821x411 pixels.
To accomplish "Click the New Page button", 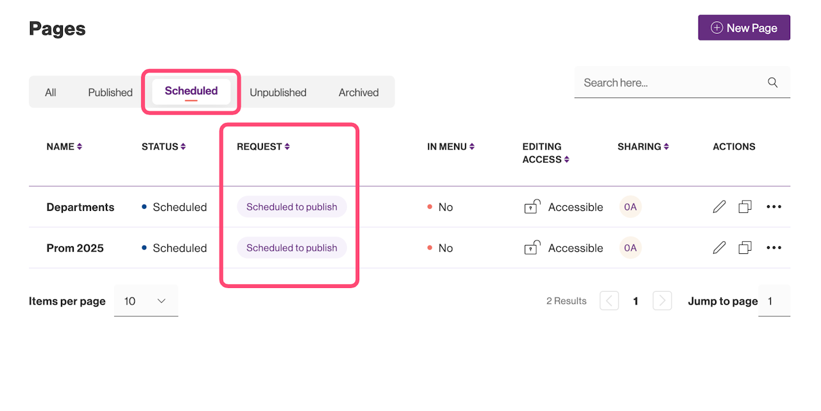I will coord(744,28).
